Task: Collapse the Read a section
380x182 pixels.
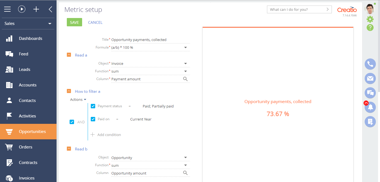Action: 69,55
